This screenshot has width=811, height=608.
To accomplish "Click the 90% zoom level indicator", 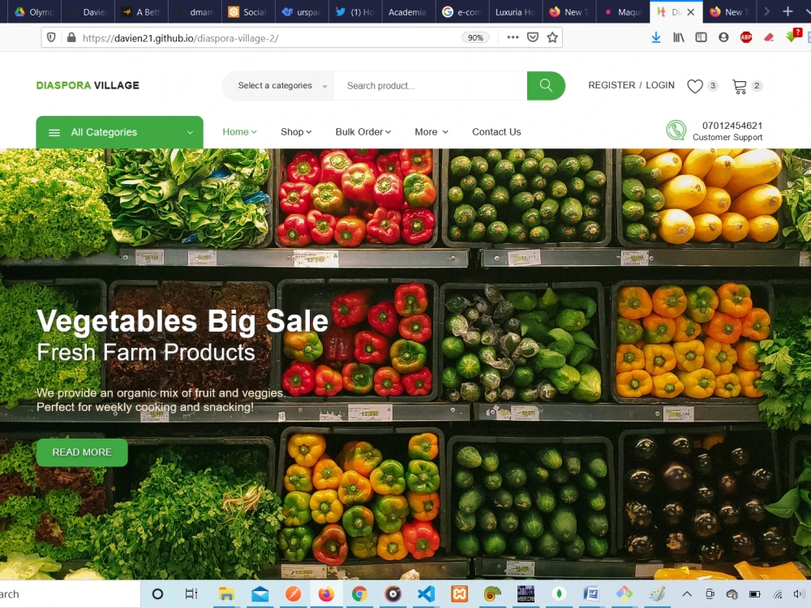I will (x=475, y=38).
